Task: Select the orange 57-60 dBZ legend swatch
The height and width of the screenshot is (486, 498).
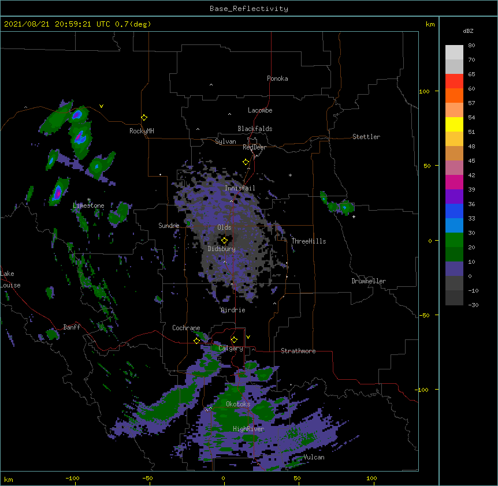Action: pos(454,95)
